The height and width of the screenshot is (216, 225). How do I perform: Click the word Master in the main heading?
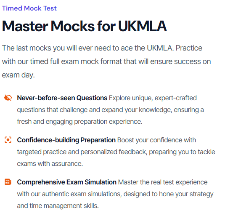(25, 26)
